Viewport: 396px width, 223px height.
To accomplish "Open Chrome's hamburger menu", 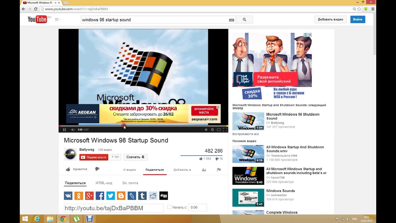I will coord(373,9).
